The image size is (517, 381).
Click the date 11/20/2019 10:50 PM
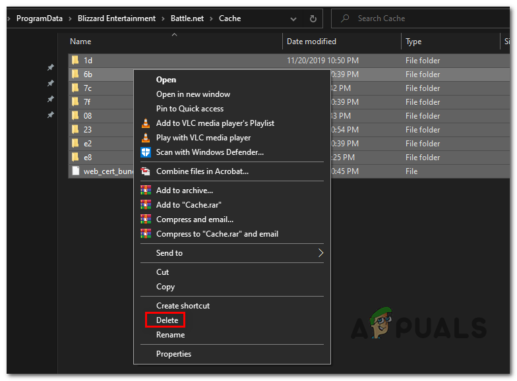pos(322,61)
